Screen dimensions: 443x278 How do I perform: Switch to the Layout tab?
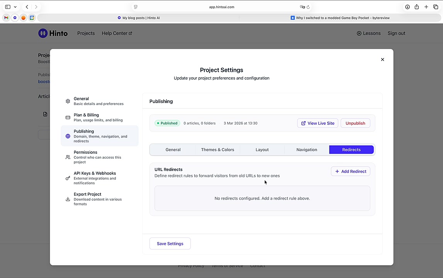click(x=262, y=150)
